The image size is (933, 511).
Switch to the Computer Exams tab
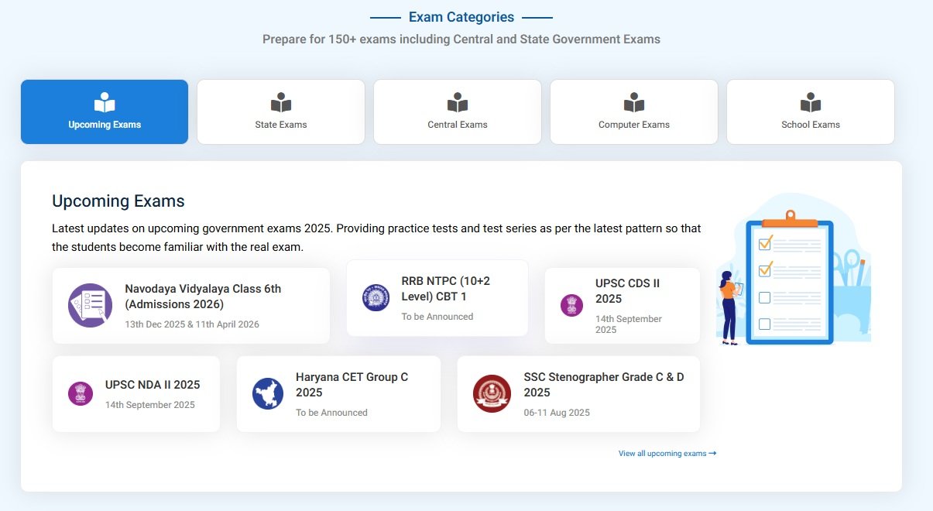pyautogui.click(x=634, y=111)
